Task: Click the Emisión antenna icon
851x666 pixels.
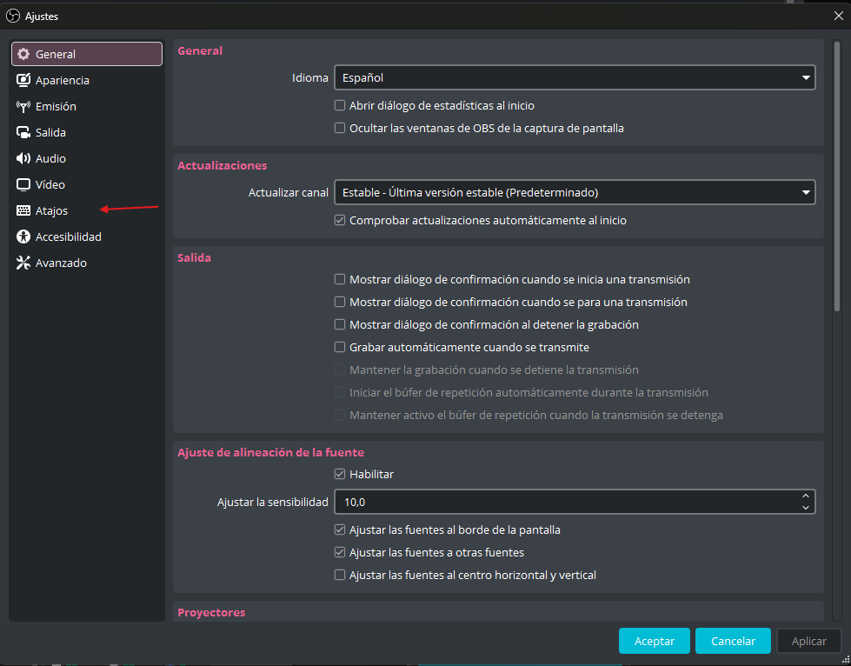Action: (23, 106)
